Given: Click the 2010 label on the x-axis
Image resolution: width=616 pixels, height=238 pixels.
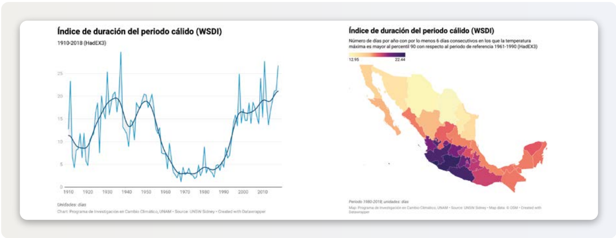Looking at the screenshot, I should (x=262, y=192).
